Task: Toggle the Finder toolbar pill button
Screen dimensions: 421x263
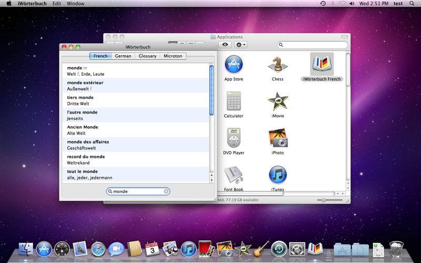Action: pos(345,37)
